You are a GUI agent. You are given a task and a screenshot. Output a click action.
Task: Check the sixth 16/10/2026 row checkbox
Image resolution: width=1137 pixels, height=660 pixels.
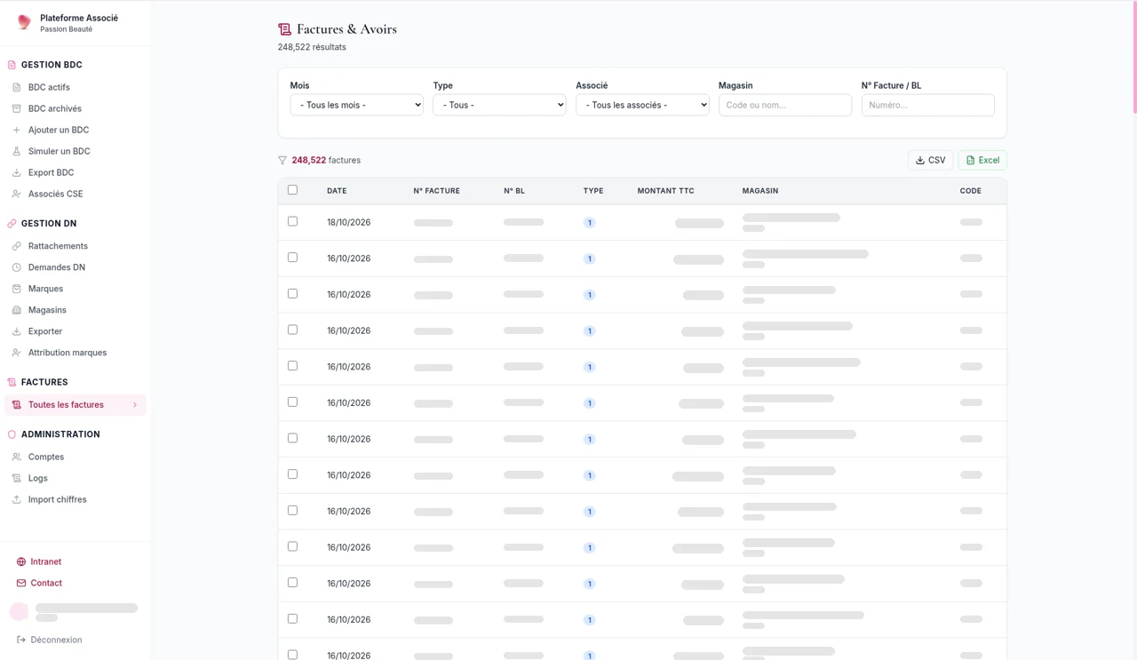[x=292, y=438]
